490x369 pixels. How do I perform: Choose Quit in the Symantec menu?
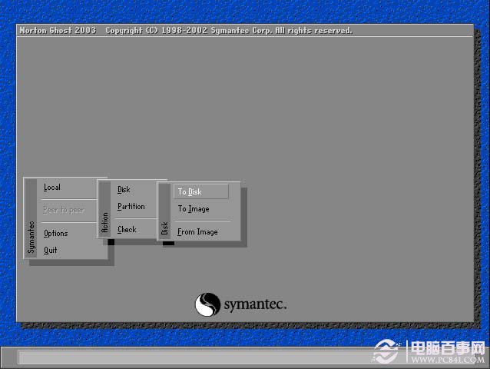click(51, 250)
